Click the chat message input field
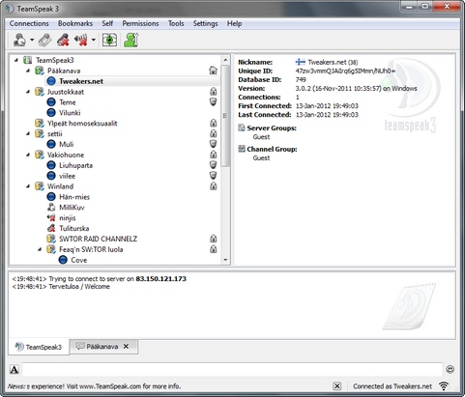The width and height of the screenshot is (465, 397). (232, 370)
